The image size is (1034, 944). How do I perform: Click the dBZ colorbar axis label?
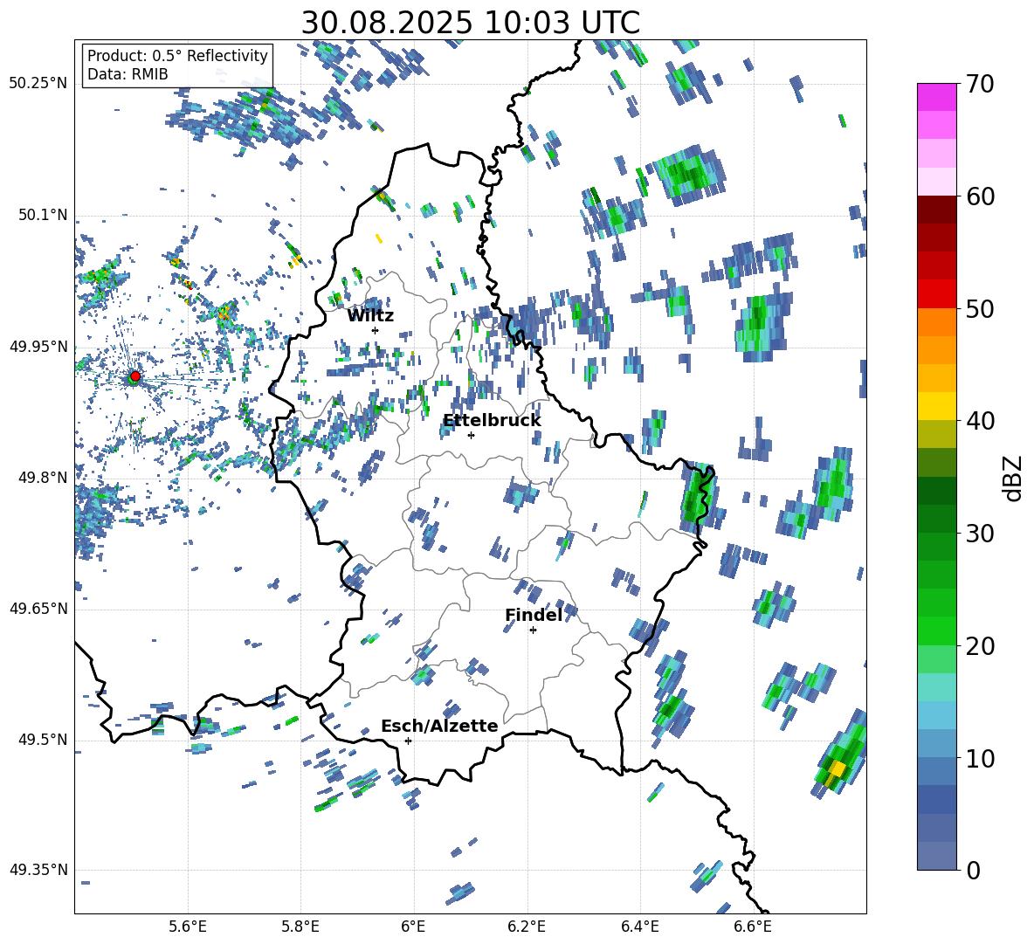[1012, 478]
